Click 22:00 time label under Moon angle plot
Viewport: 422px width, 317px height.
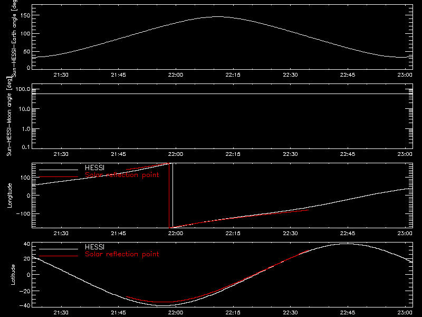[x=176, y=154]
